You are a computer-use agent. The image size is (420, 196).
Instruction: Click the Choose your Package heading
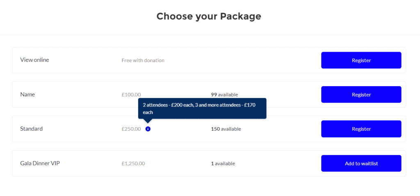tap(209, 16)
